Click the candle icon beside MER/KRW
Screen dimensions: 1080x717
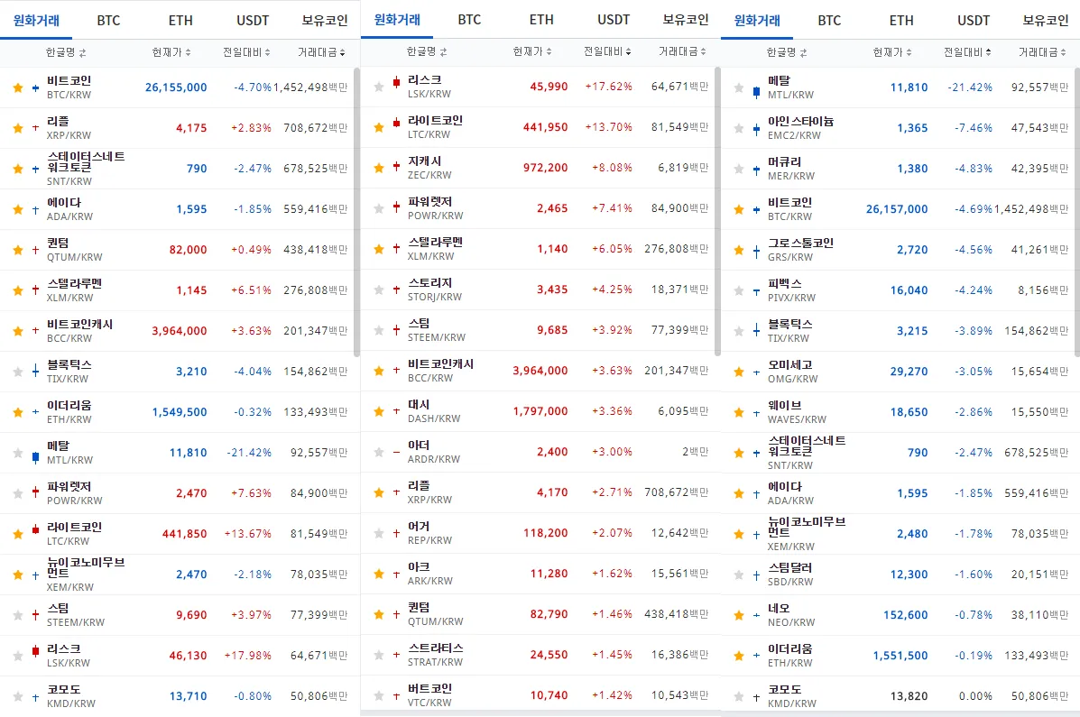tap(756, 169)
